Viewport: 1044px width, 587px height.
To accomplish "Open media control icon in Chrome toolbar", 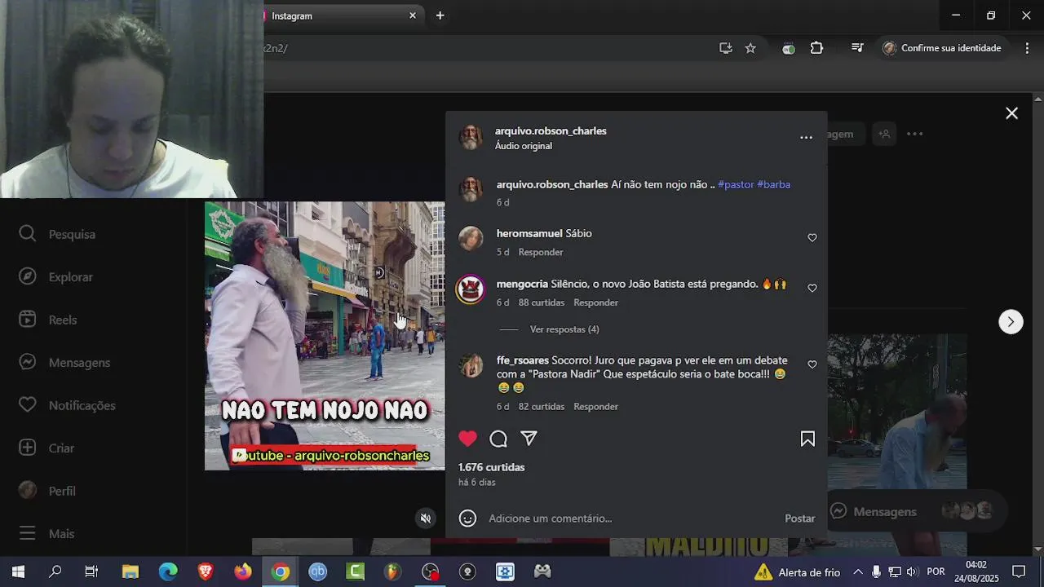I will tap(857, 48).
